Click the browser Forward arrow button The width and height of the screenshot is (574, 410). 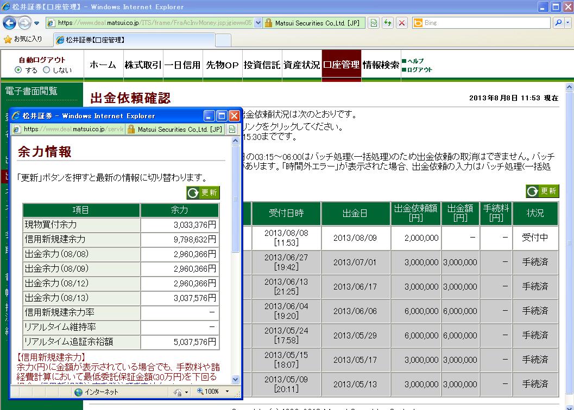coord(24,23)
